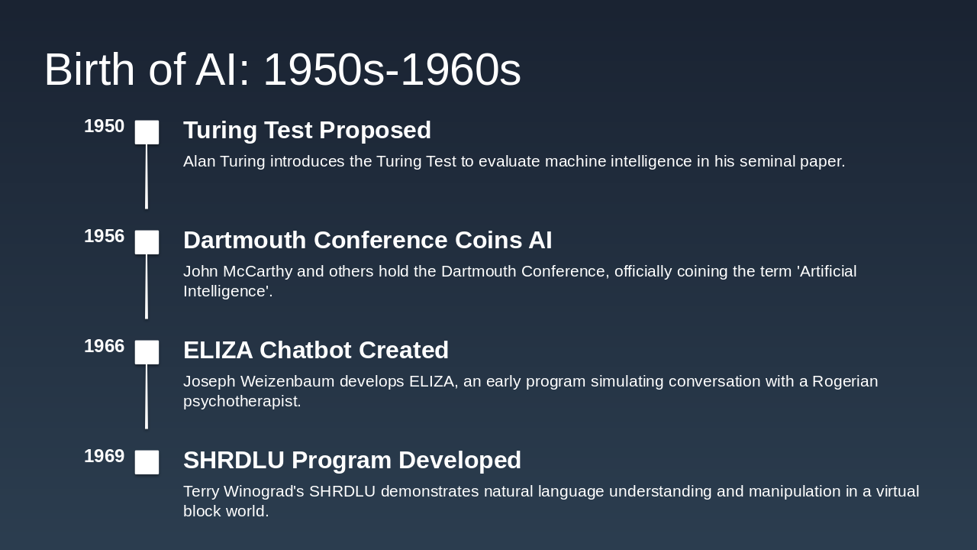977x550 pixels.
Task: Click the white square marker beside 1969
Action: pos(147,462)
